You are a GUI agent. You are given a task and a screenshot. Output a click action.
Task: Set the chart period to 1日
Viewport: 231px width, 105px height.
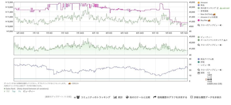pos(208,73)
